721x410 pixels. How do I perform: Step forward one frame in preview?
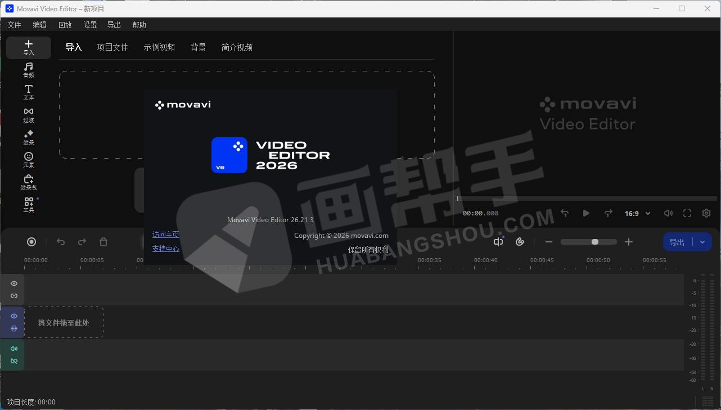[608, 213]
